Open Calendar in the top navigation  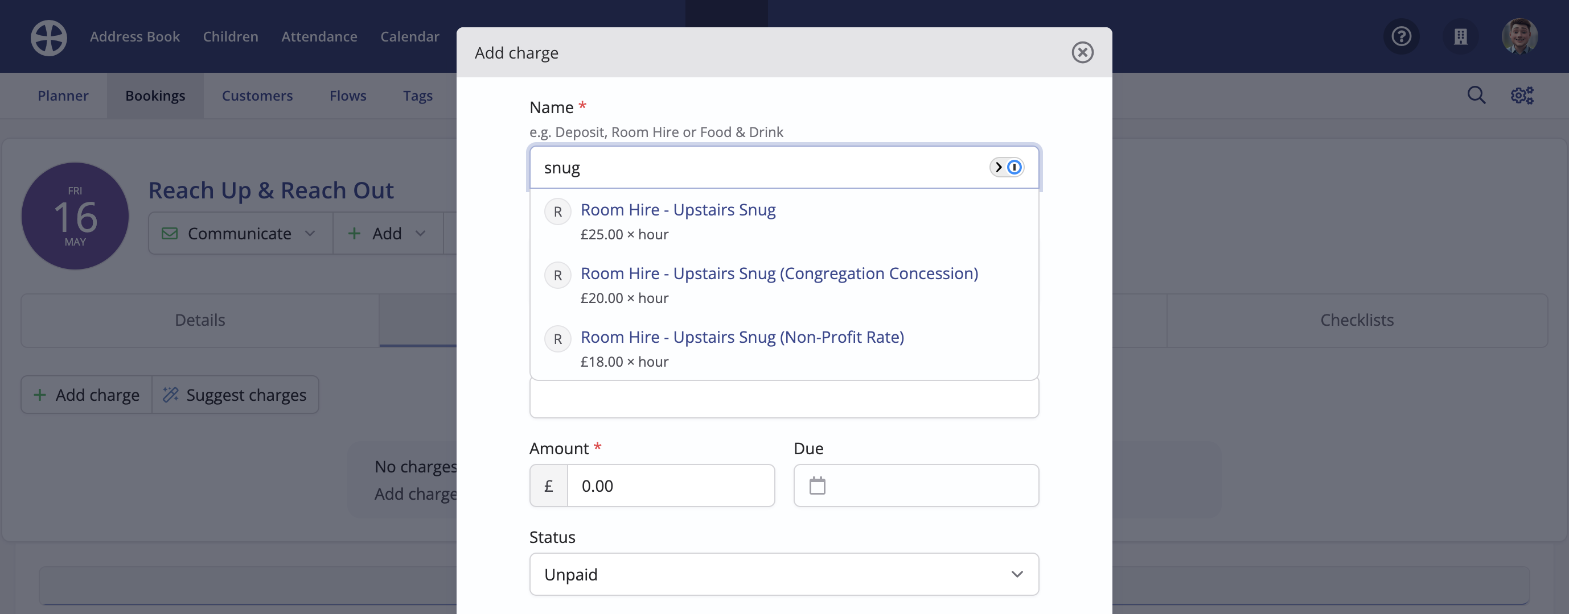pyautogui.click(x=409, y=36)
